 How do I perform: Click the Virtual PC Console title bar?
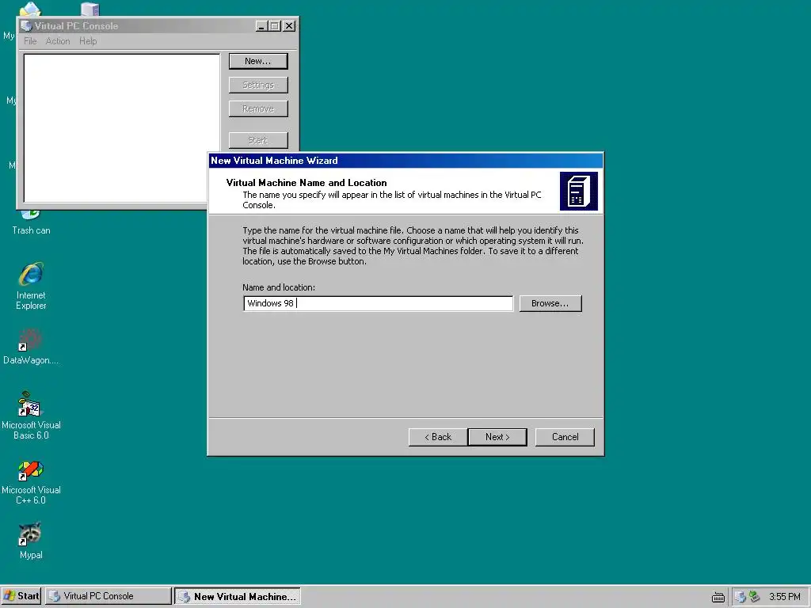point(158,26)
